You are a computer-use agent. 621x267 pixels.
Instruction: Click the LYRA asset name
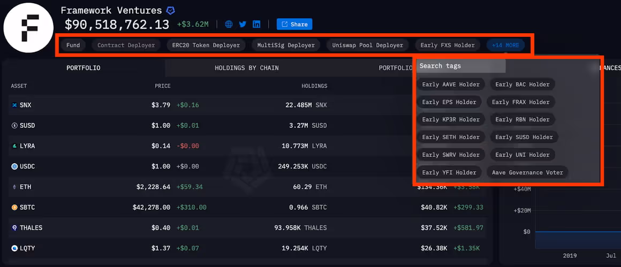[x=27, y=146]
